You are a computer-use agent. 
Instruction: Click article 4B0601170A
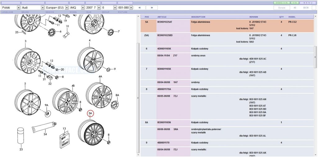coord(164,89)
